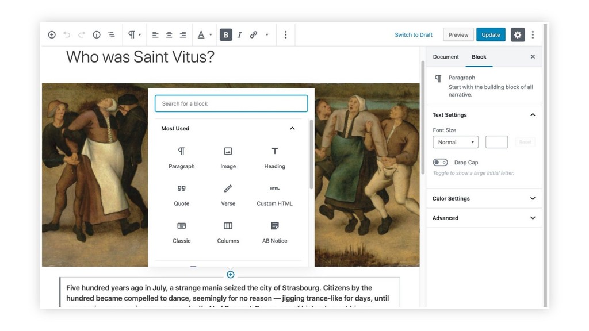This screenshot has width=589, height=331.
Task: Insert a Classic block
Action: coord(181,232)
